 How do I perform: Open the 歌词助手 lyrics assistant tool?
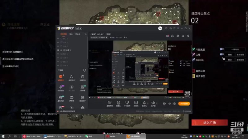point(82,99)
